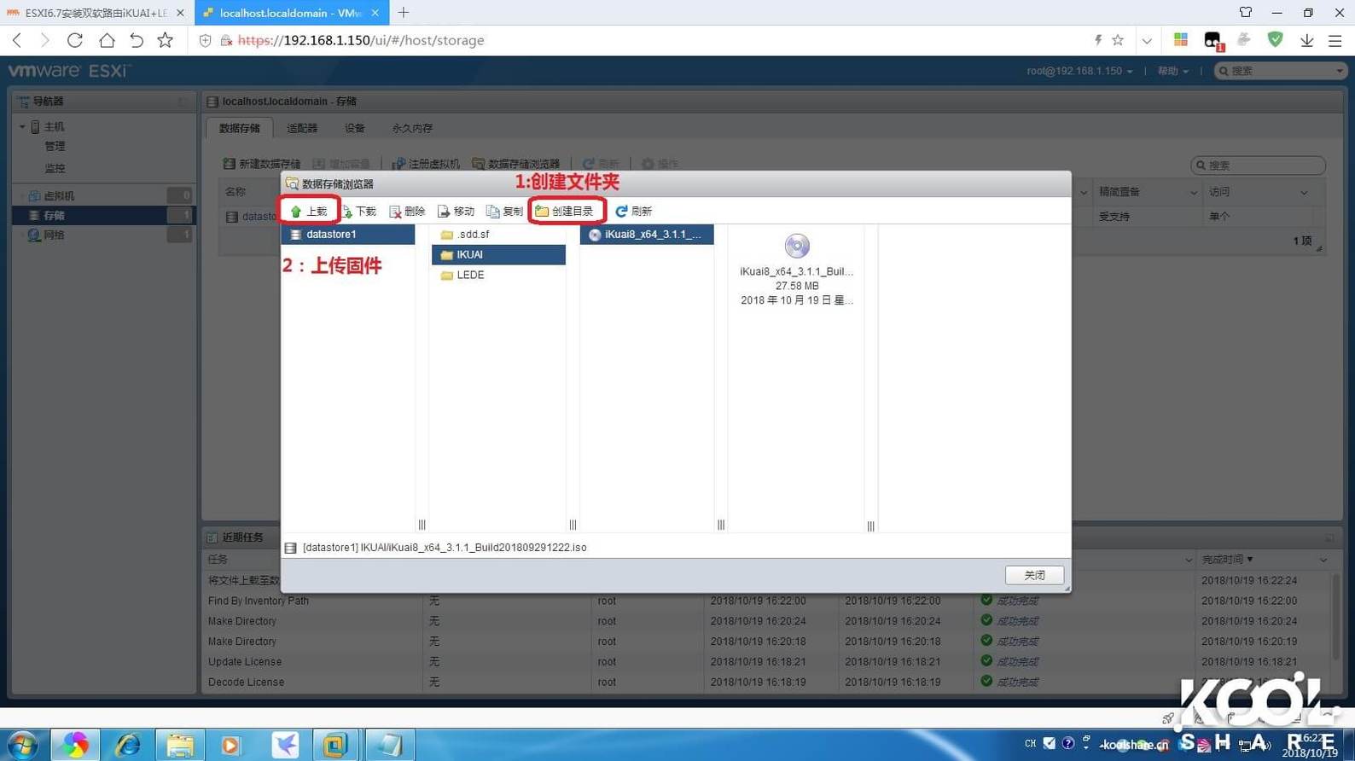The image size is (1355, 761).
Task: Open Internet Explorer from the taskbar
Action: pyautogui.click(x=128, y=745)
